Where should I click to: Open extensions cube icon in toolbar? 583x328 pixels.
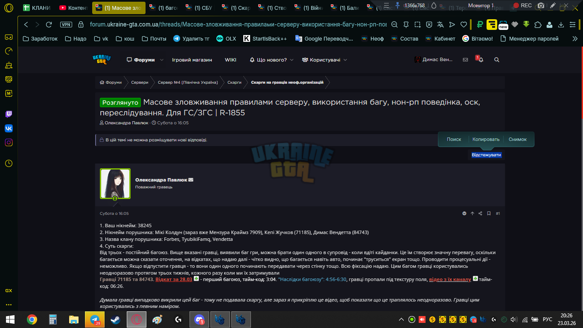[x=538, y=24]
